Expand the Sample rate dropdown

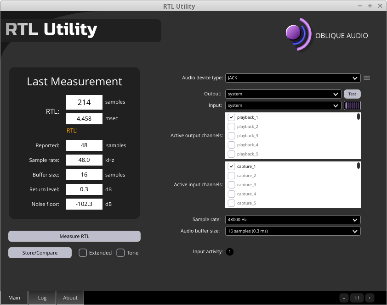click(293, 220)
